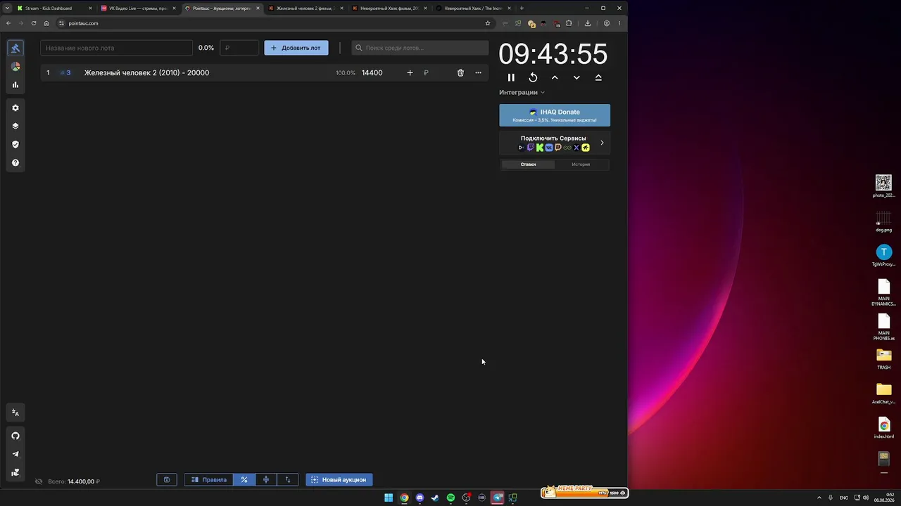Focus the extra amount ruble field in lot row
The width and height of the screenshot is (901, 506).
pos(435,73)
